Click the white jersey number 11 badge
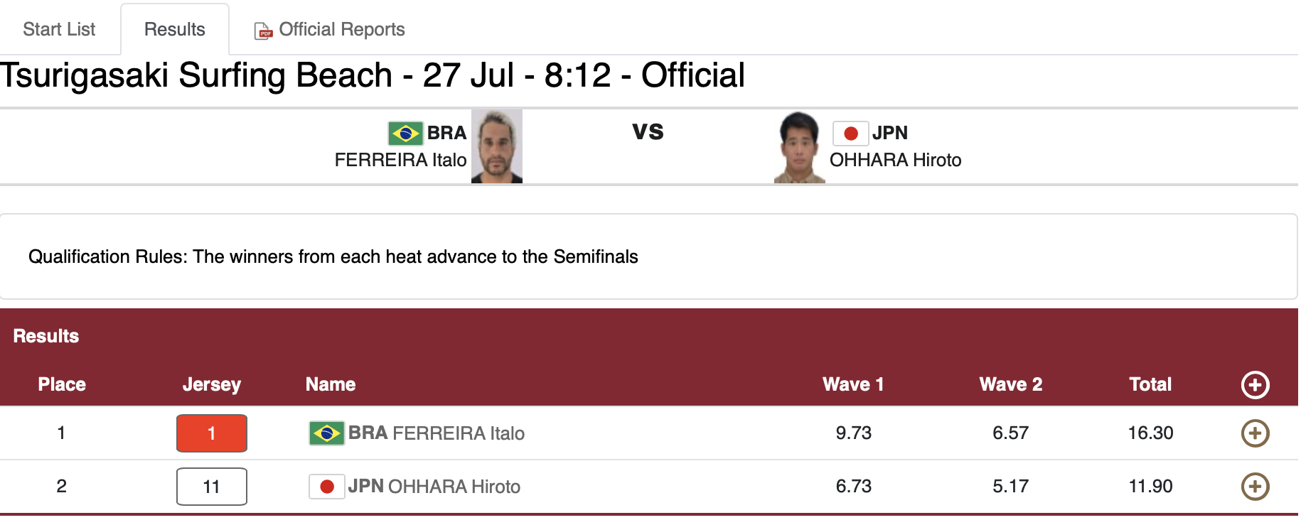The width and height of the screenshot is (1301, 520). [x=211, y=487]
